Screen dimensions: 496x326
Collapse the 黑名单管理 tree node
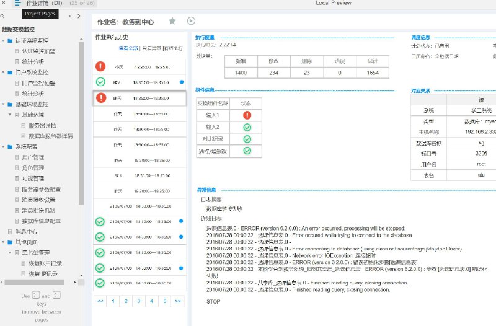[10, 252]
